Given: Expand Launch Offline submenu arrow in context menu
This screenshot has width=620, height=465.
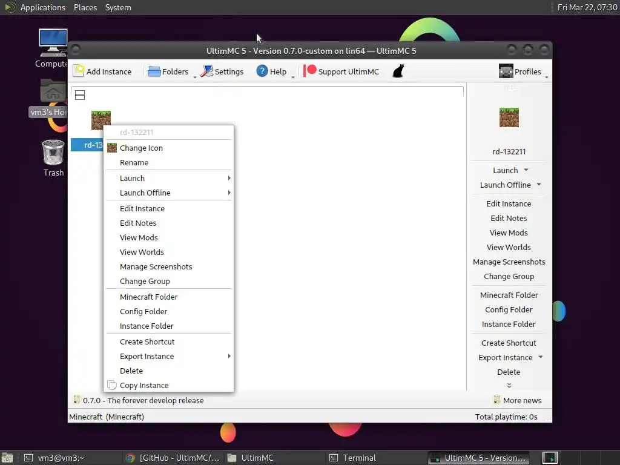Looking at the screenshot, I should coord(229,193).
